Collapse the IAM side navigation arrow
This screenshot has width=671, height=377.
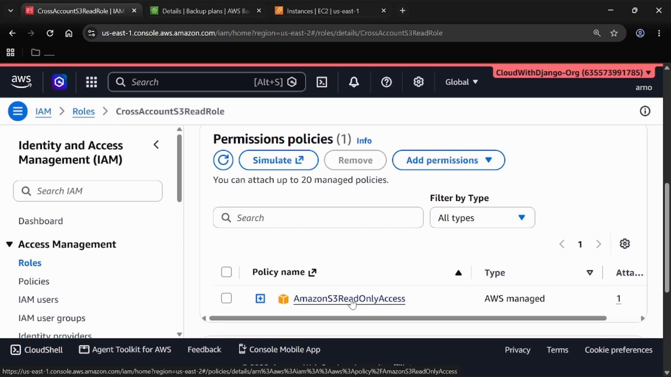pyautogui.click(x=156, y=145)
